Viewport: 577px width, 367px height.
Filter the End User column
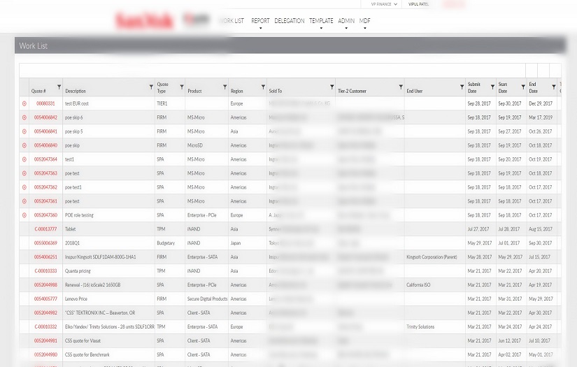point(462,87)
